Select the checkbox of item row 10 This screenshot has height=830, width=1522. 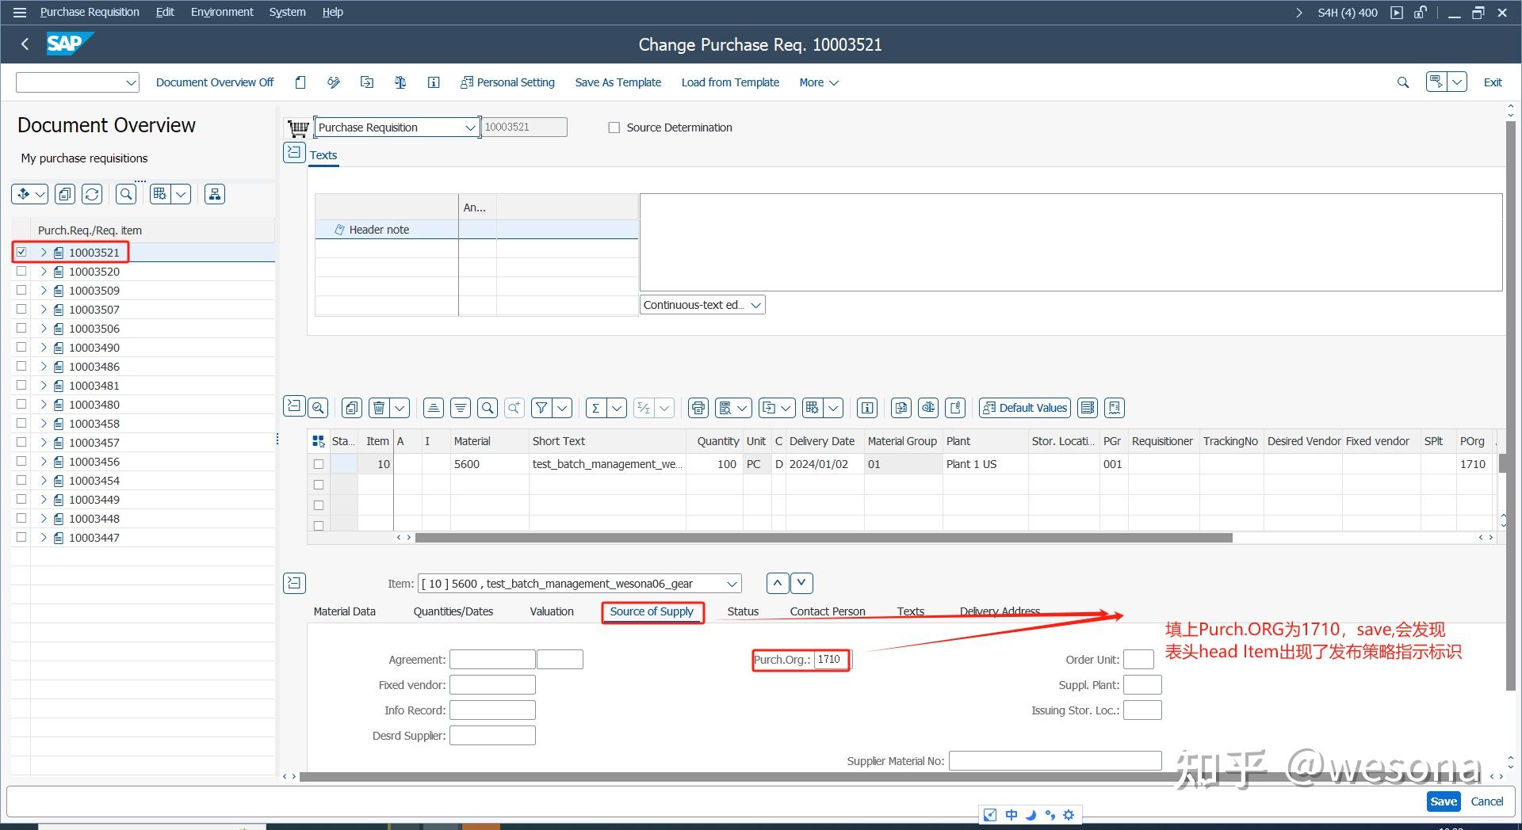tap(319, 464)
